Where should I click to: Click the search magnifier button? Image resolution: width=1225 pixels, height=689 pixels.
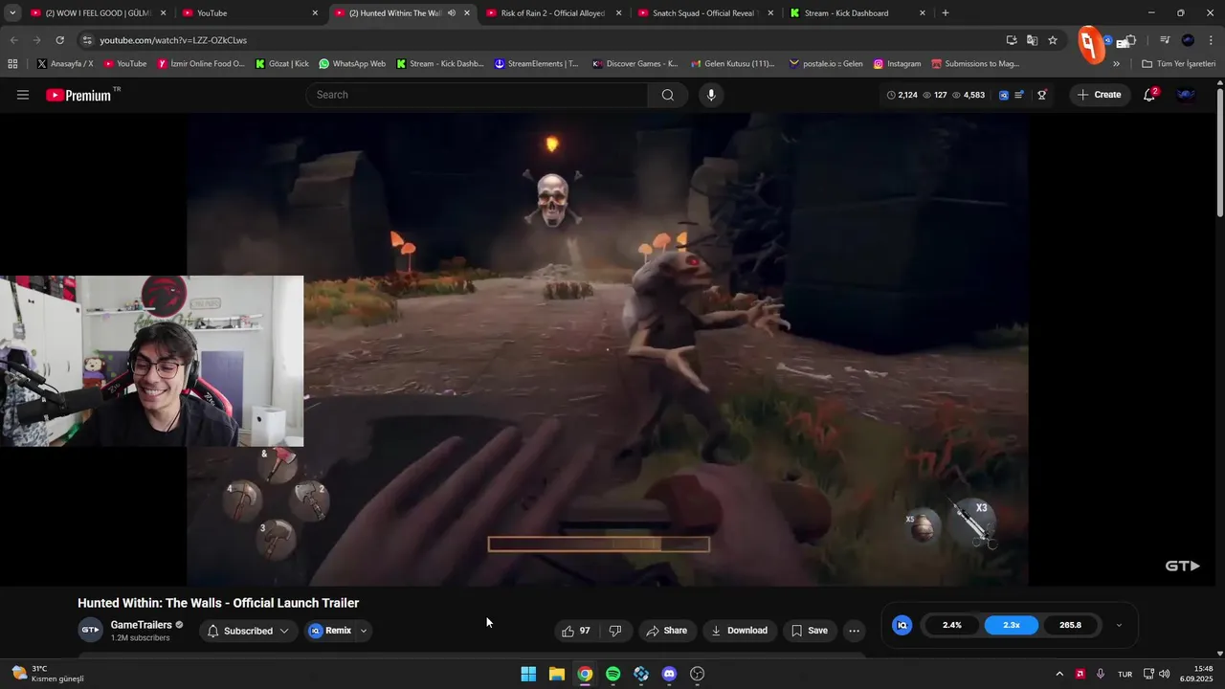click(x=667, y=95)
